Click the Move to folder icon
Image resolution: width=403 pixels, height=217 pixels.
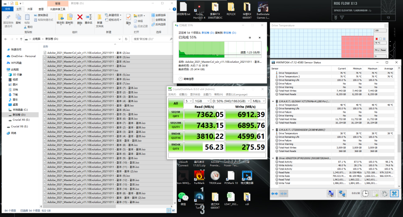tap(61, 17)
